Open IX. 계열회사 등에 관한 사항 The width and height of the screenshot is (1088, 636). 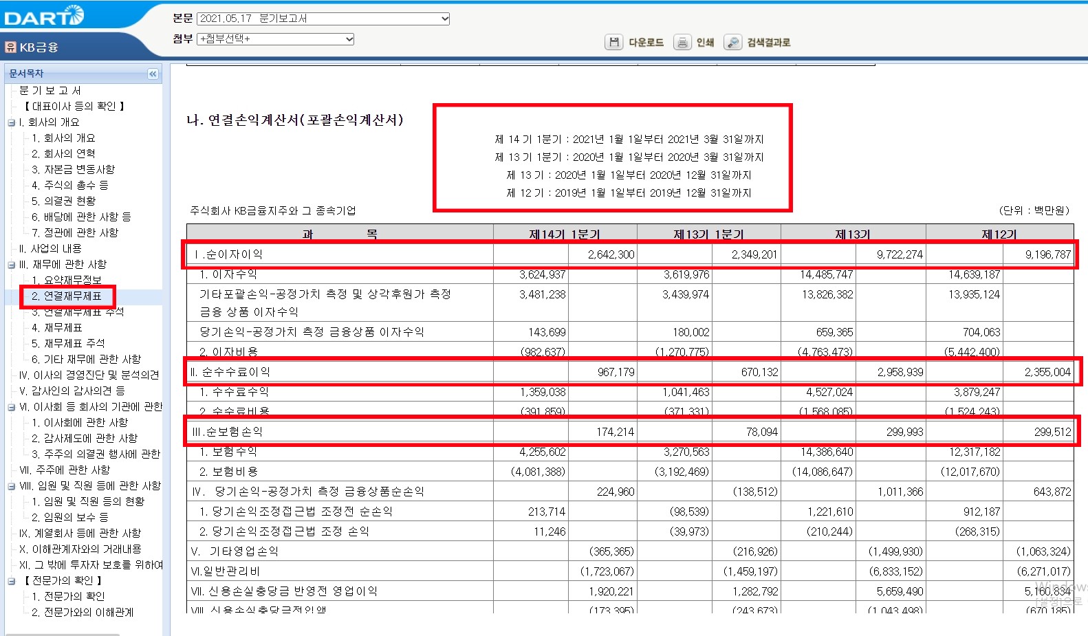[80, 533]
